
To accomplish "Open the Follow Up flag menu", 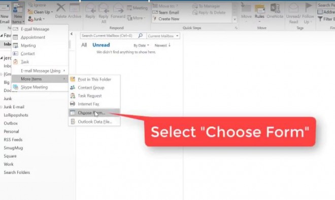I will (308, 13).
